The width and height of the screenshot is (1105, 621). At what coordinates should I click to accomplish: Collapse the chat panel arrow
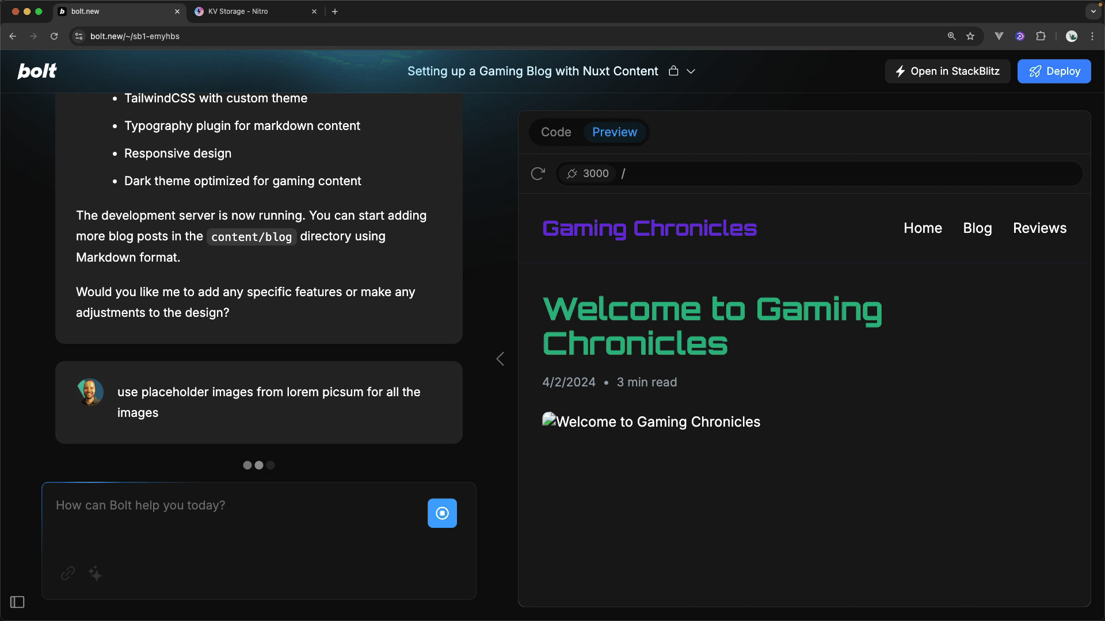click(500, 359)
